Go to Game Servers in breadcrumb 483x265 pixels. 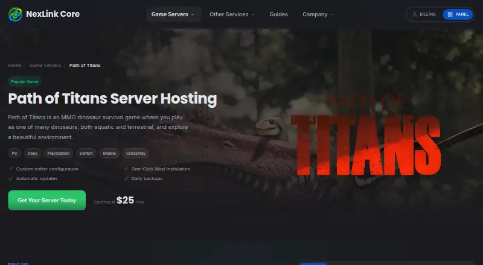(45, 66)
